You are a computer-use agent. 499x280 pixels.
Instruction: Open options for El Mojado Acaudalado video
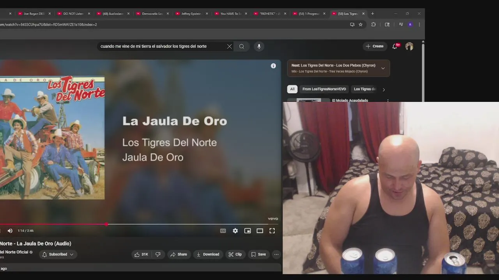388,100
